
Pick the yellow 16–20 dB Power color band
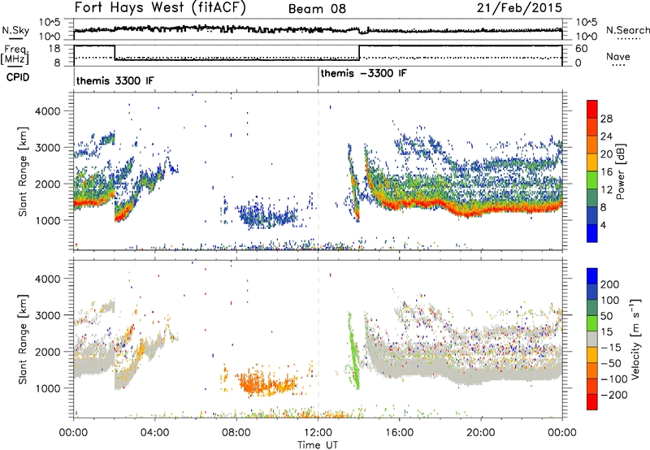pos(592,162)
